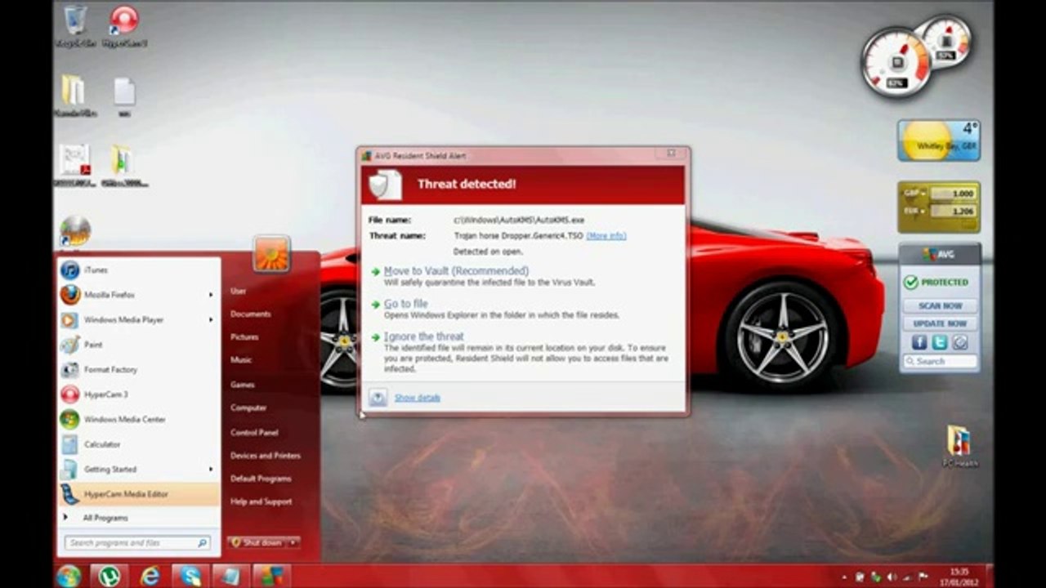Click the AVG gadget Search field
This screenshot has width=1046, height=588.
940,362
